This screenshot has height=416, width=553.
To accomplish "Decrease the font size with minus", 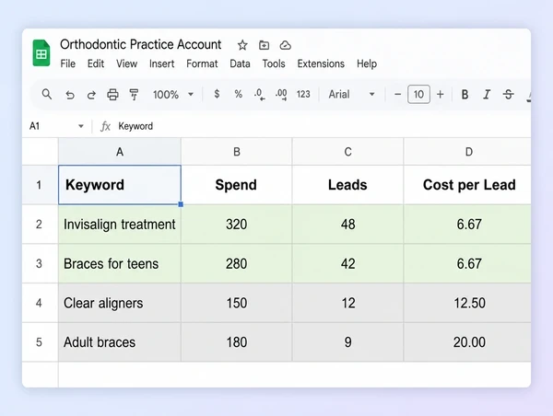I will [x=397, y=94].
